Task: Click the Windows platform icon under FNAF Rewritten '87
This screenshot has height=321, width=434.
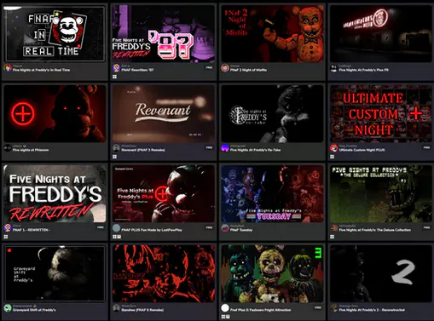Action: [114, 77]
